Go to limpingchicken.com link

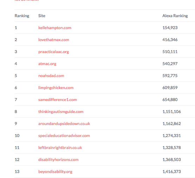point(56,88)
